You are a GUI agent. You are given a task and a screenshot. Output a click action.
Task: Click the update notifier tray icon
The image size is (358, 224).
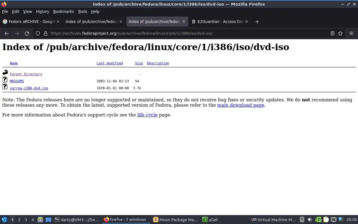tap(340, 219)
